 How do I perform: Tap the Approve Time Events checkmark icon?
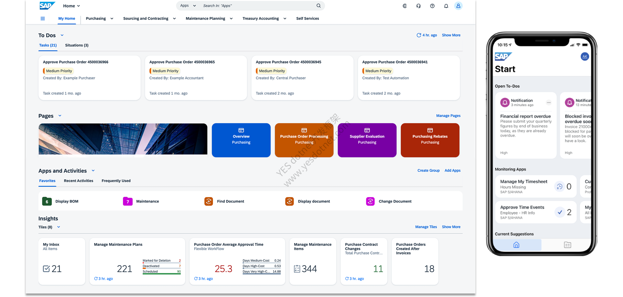pyautogui.click(x=560, y=212)
